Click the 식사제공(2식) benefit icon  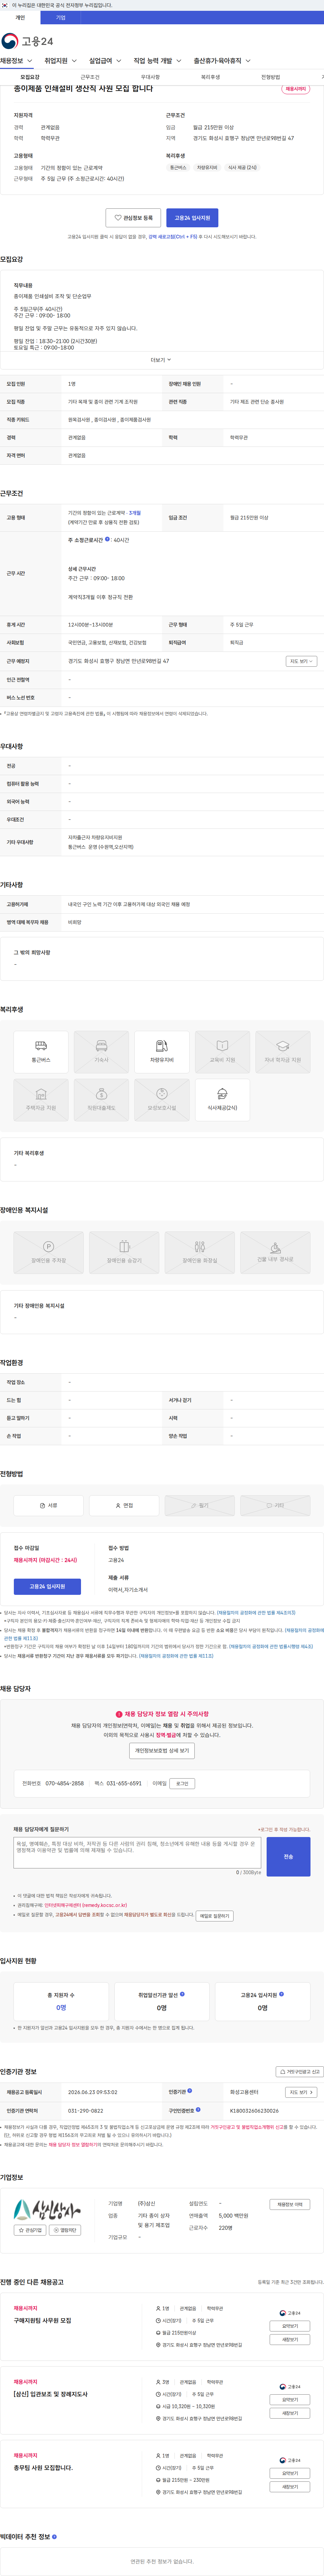pos(222,1100)
